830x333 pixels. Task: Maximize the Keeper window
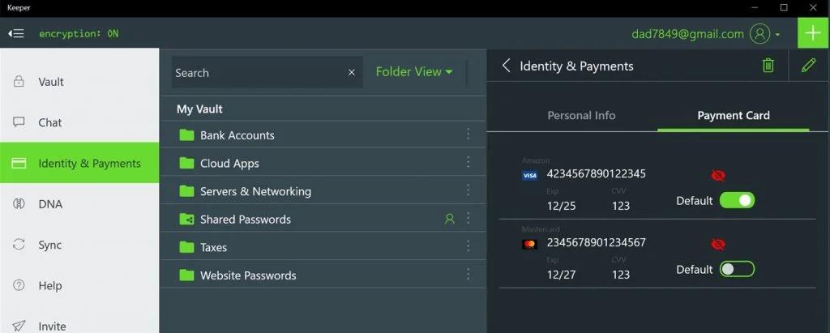784,7
